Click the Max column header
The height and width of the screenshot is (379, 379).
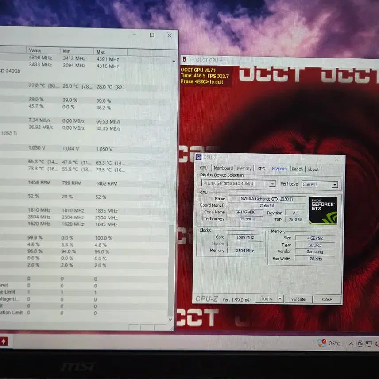click(x=110, y=52)
